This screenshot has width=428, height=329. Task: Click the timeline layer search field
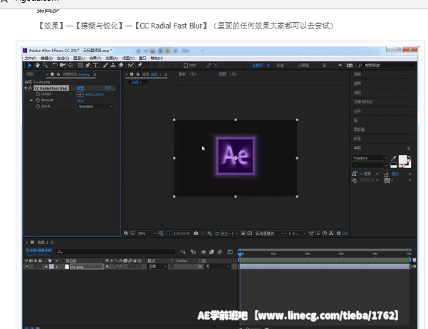click(115, 251)
